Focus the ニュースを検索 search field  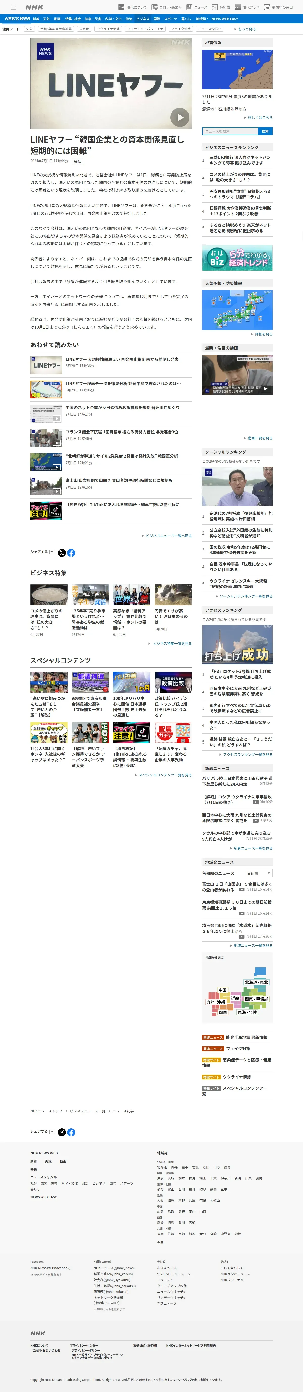coord(230,131)
